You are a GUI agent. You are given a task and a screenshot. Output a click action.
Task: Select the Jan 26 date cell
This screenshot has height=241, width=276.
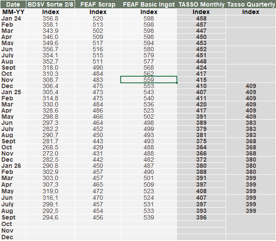click(x=13, y=166)
